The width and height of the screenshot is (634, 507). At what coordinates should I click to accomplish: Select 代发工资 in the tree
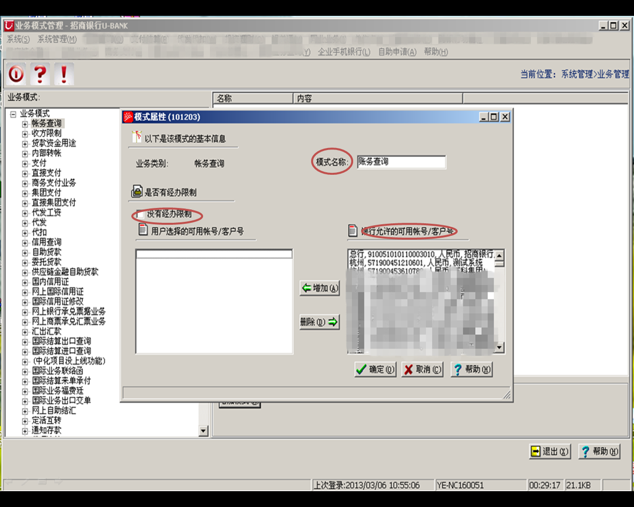47,212
